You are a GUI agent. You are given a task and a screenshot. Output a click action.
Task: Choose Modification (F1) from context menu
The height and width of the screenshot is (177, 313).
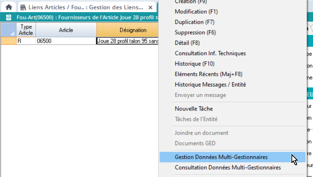196,12
